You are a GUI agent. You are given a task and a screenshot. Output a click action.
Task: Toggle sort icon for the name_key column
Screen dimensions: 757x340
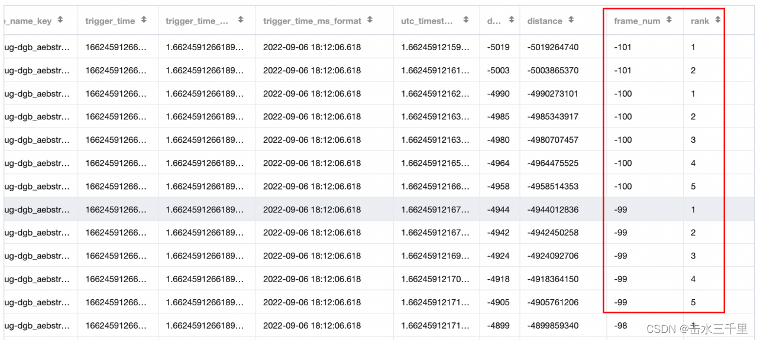pos(60,21)
